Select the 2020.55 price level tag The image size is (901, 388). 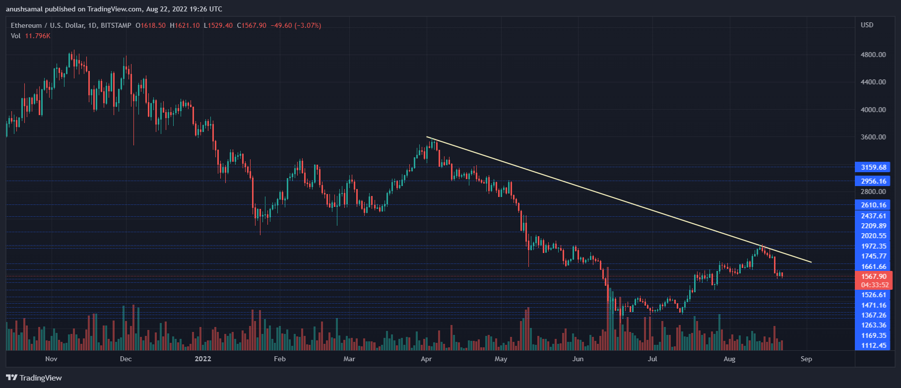coord(873,236)
